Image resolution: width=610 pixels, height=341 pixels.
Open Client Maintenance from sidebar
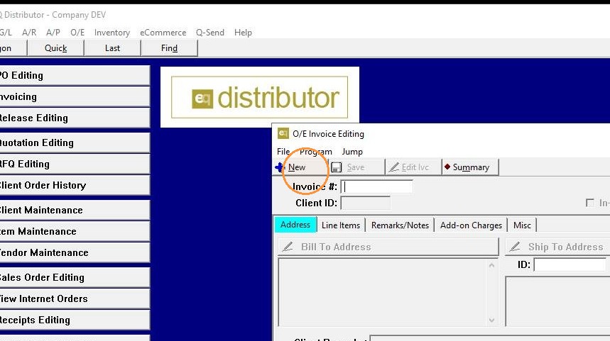[x=74, y=210]
